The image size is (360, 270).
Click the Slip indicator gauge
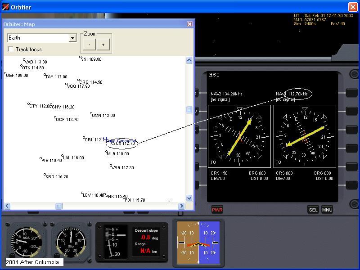pyautogui.click(x=71, y=242)
